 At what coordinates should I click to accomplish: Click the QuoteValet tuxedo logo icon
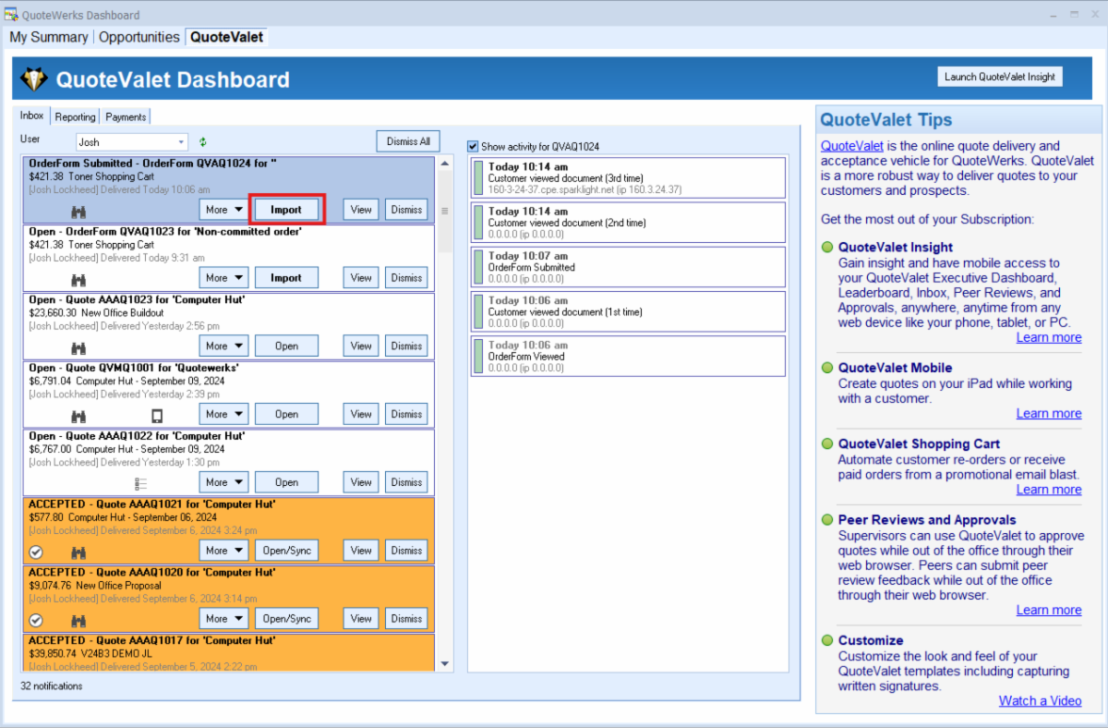(34, 79)
